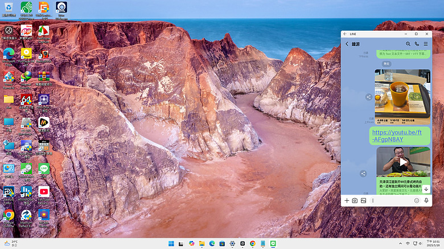Share the food tray photo message
444x249 pixels.
pyautogui.click(x=368, y=97)
